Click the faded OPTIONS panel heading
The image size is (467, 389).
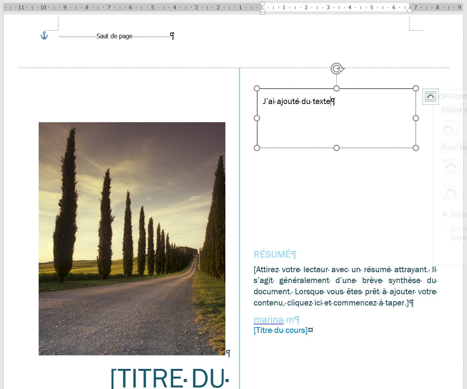pos(453,97)
